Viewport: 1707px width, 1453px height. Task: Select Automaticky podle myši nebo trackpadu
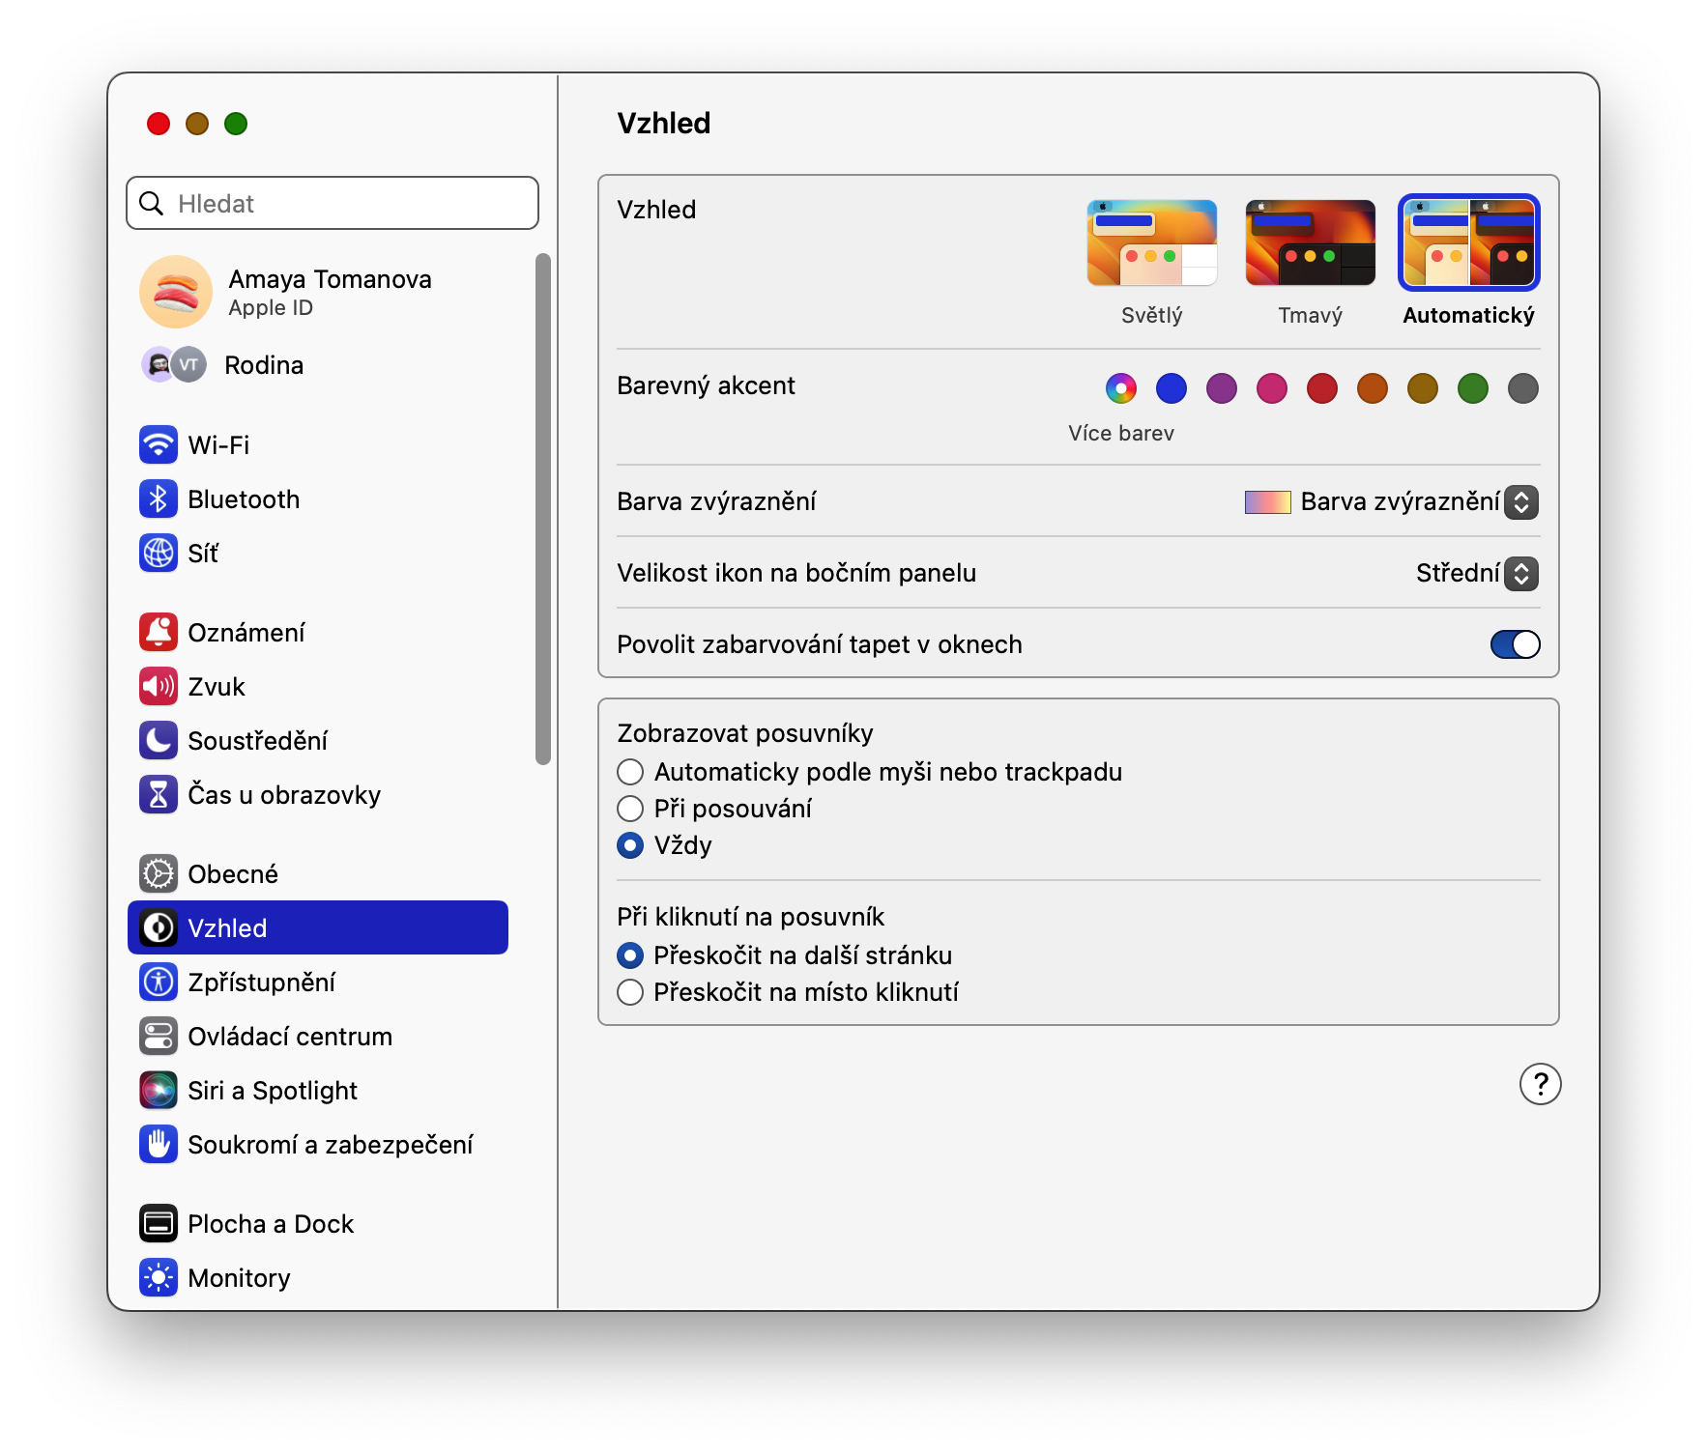click(630, 772)
